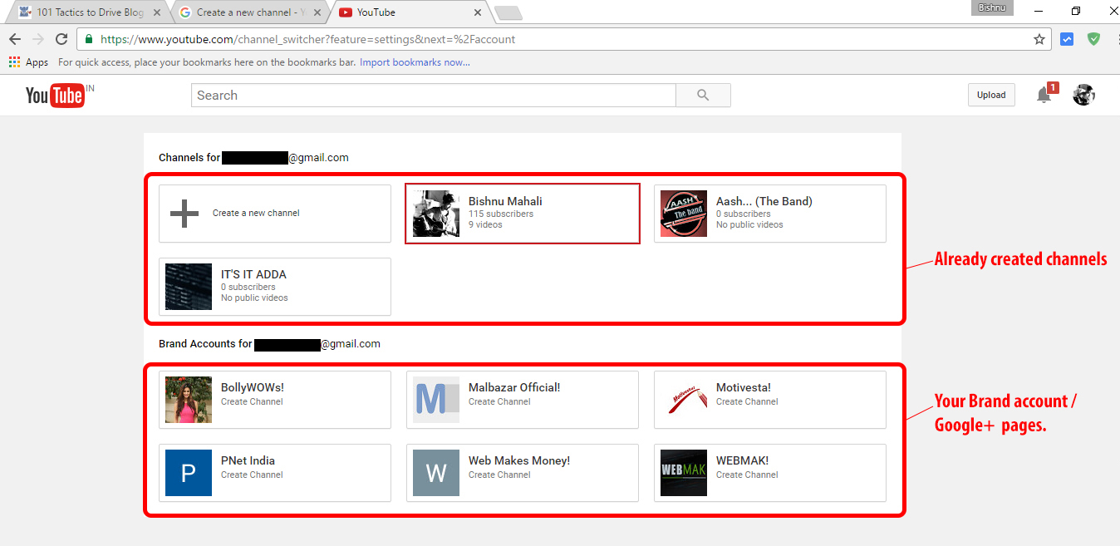Click the Motivesta! title

744,387
